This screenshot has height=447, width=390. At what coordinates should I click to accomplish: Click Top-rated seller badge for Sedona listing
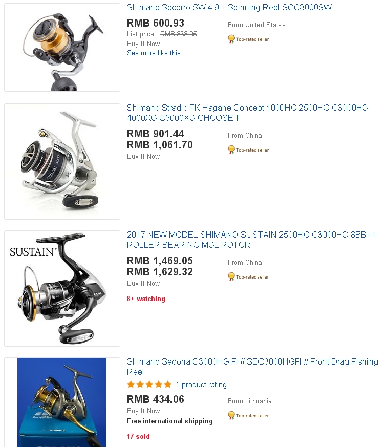click(x=248, y=415)
